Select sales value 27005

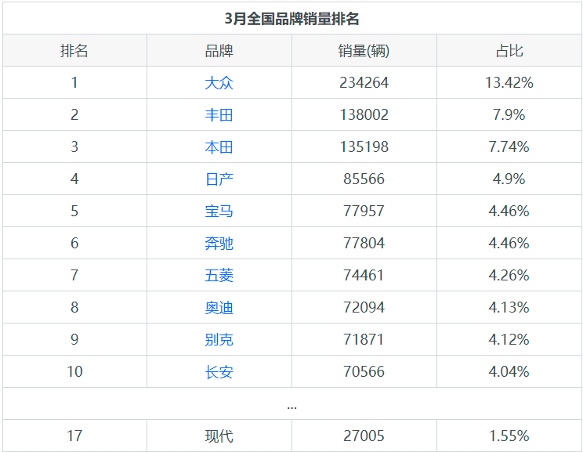(x=364, y=436)
